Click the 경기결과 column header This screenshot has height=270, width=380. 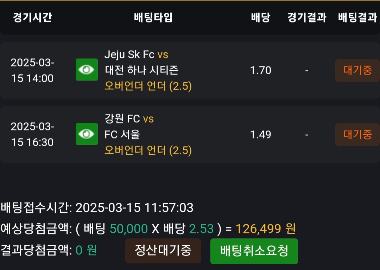coord(307,18)
